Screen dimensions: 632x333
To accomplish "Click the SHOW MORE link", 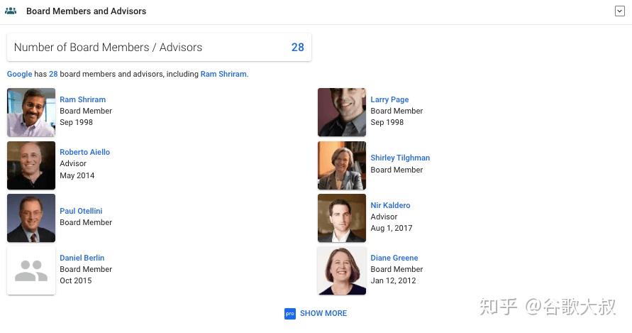I will [323, 313].
